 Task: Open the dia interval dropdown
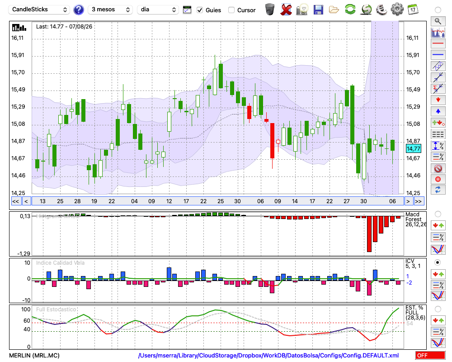coord(158,10)
